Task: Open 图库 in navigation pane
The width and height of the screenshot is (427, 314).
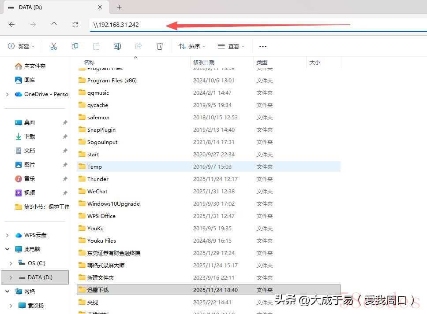Action: point(25,80)
